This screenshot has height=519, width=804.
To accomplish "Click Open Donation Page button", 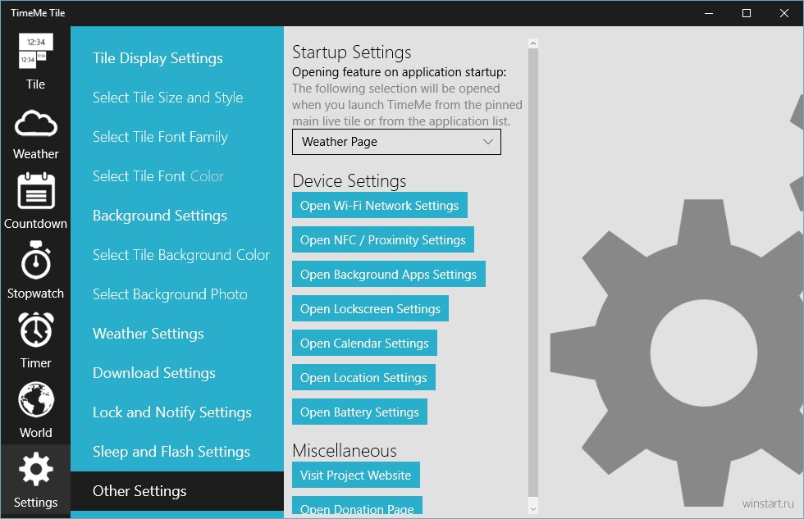I will pos(358,505).
